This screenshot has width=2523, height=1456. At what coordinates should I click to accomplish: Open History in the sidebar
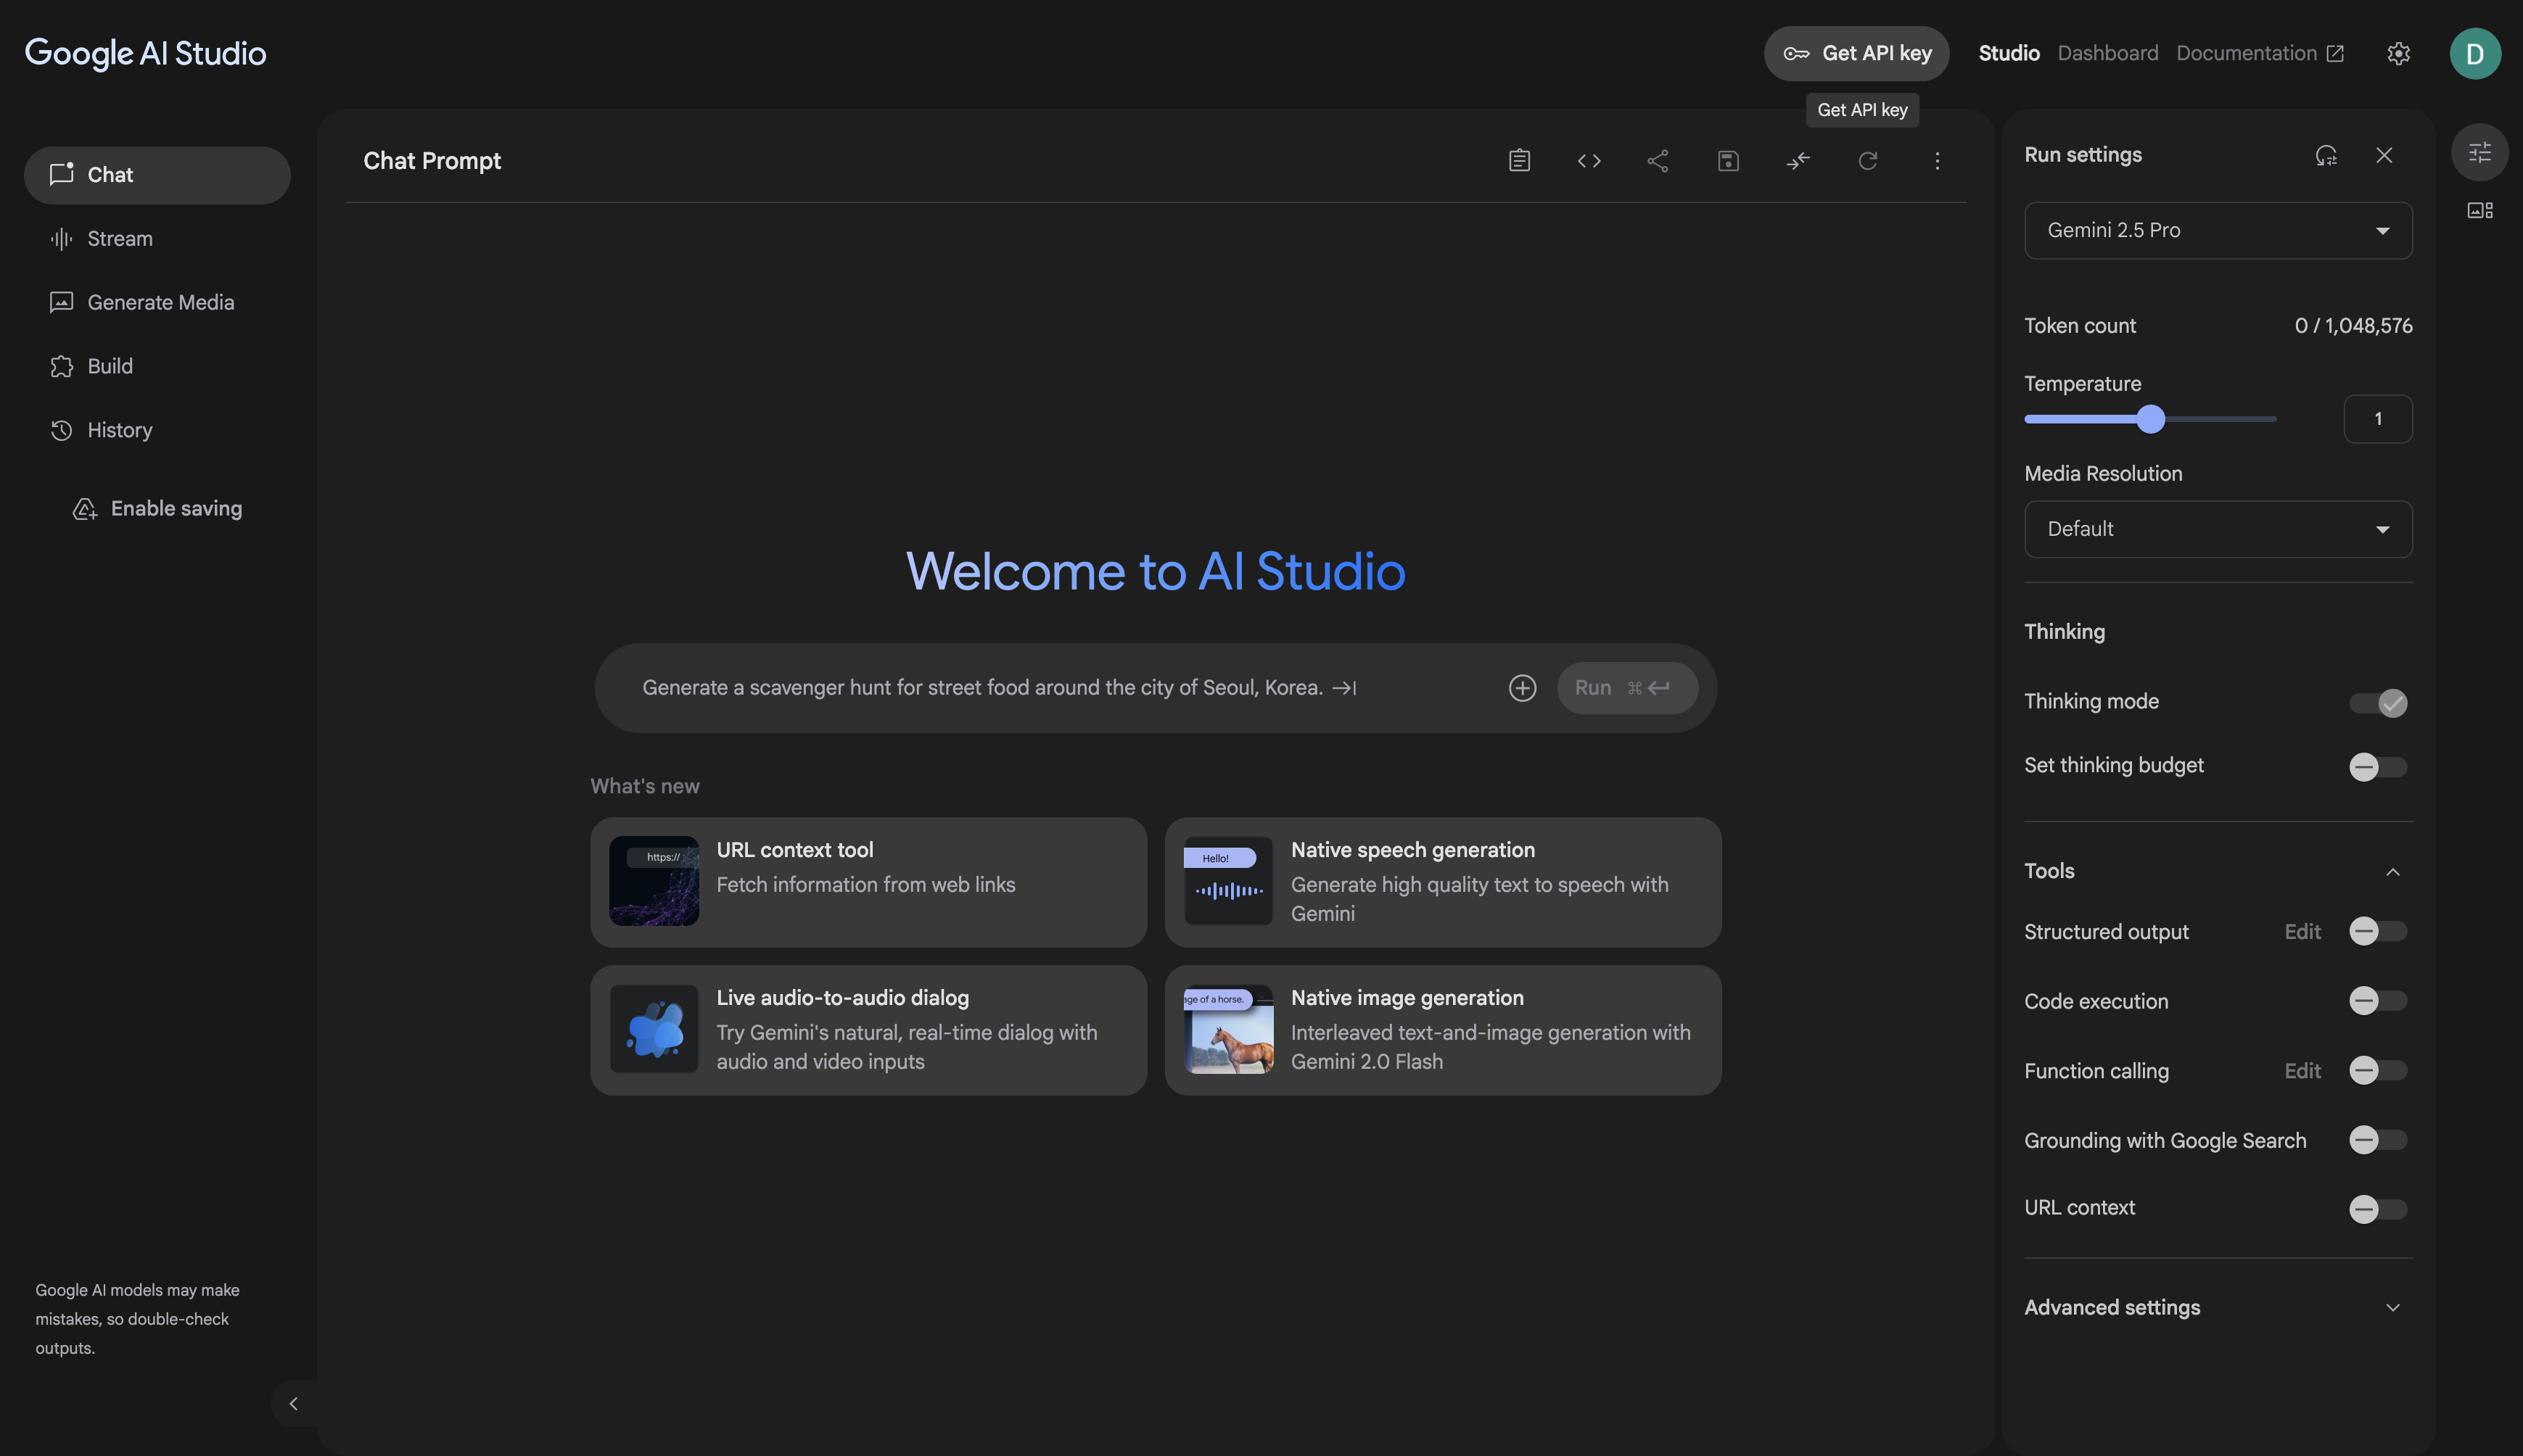pos(157,431)
